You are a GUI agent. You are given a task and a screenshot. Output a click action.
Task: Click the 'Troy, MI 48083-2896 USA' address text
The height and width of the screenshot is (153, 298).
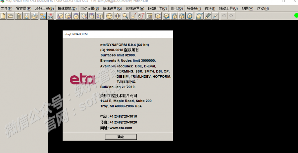(x=121, y=106)
